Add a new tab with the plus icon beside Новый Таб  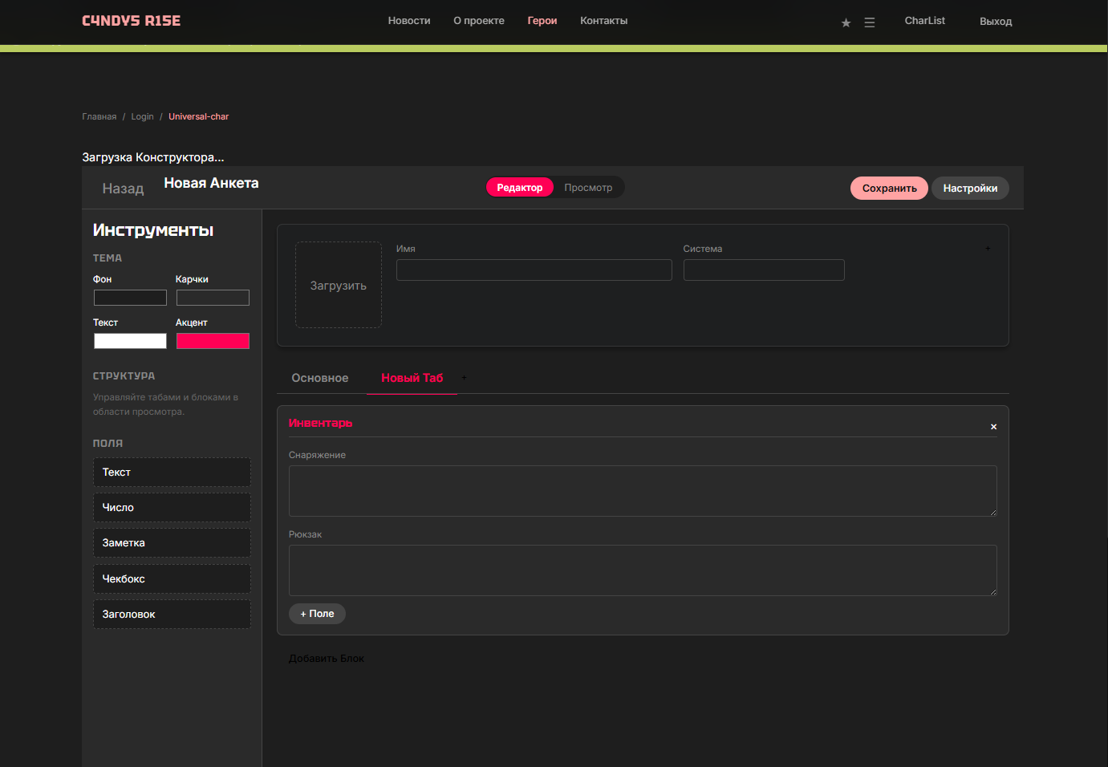[464, 378]
